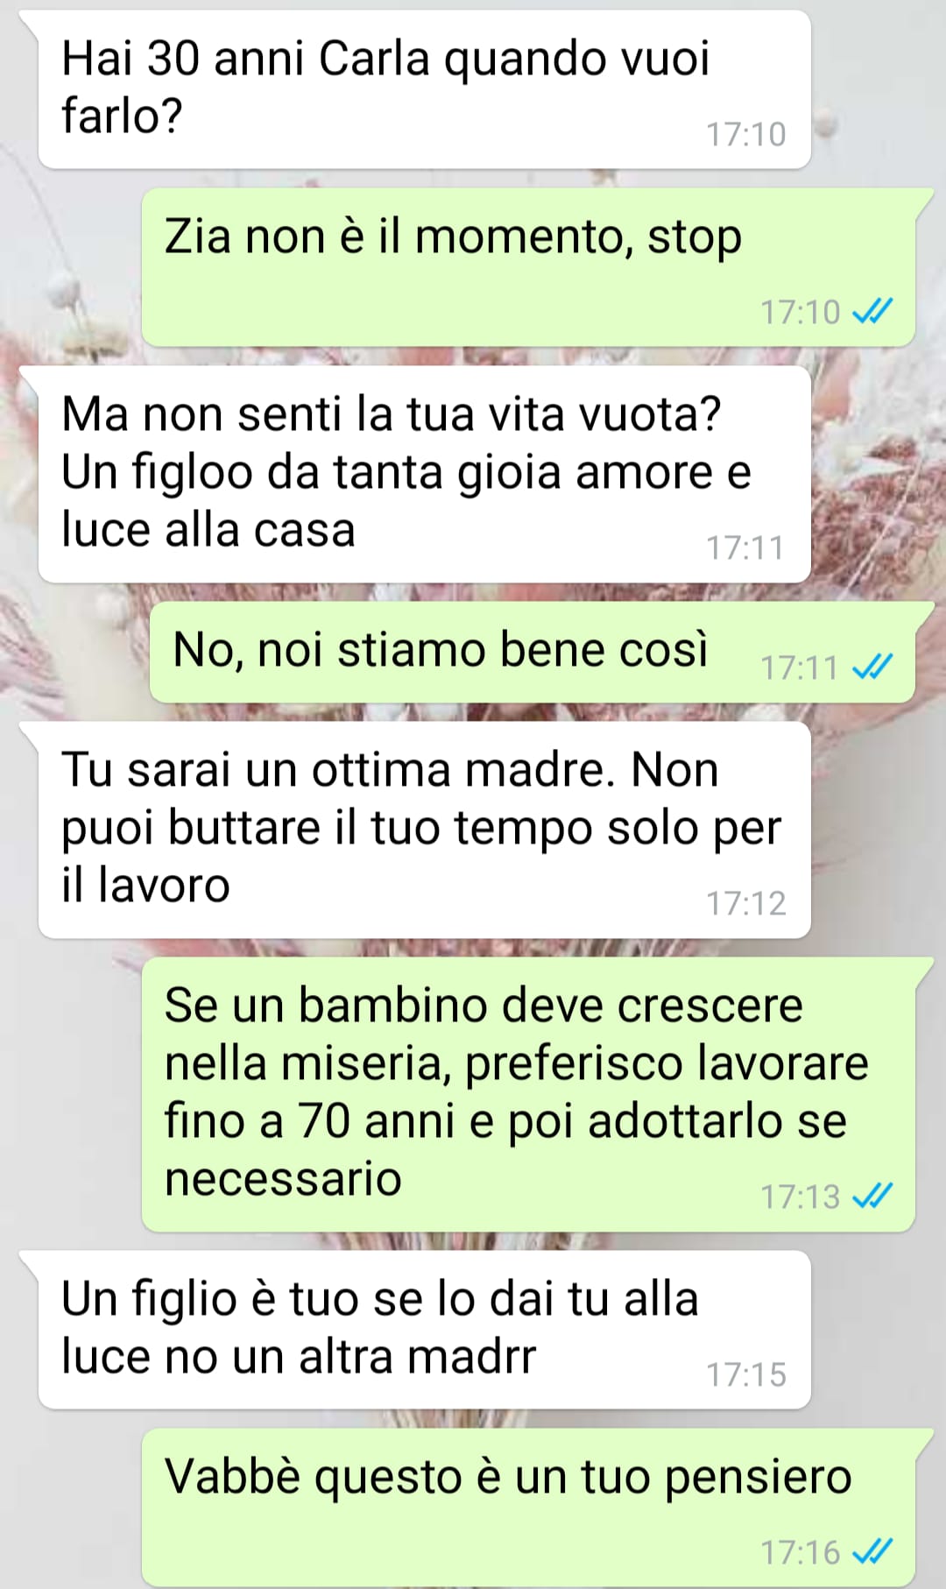
Task: Tap the 17:11 timestamp on the white bubble
Action: click(x=746, y=547)
